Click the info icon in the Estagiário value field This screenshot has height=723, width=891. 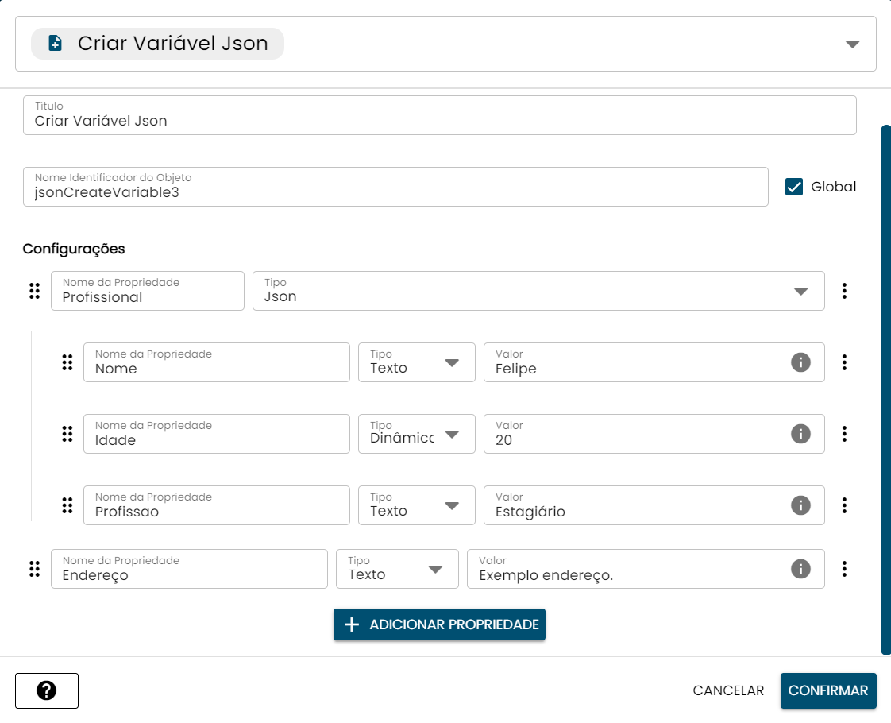(x=800, y=505)
